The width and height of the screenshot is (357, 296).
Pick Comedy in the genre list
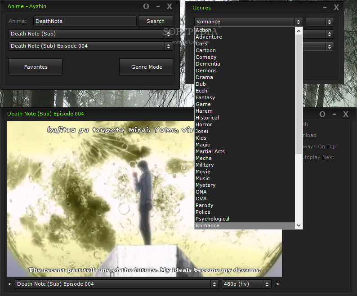[245, 57]
